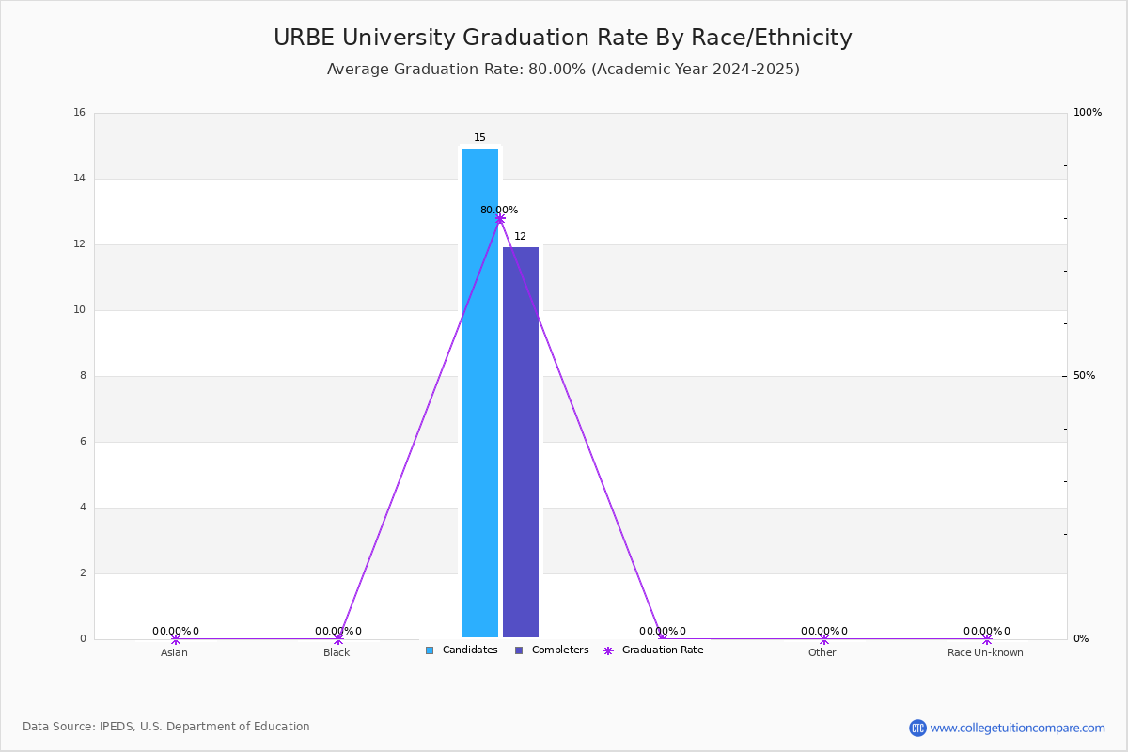Click the Candidates legend blue square icon

point(430,650)
